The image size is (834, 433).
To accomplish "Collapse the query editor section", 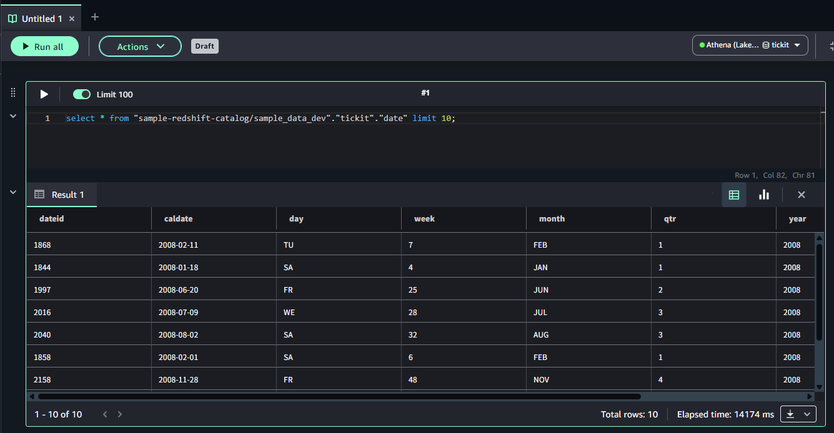I will pos(13,116).
